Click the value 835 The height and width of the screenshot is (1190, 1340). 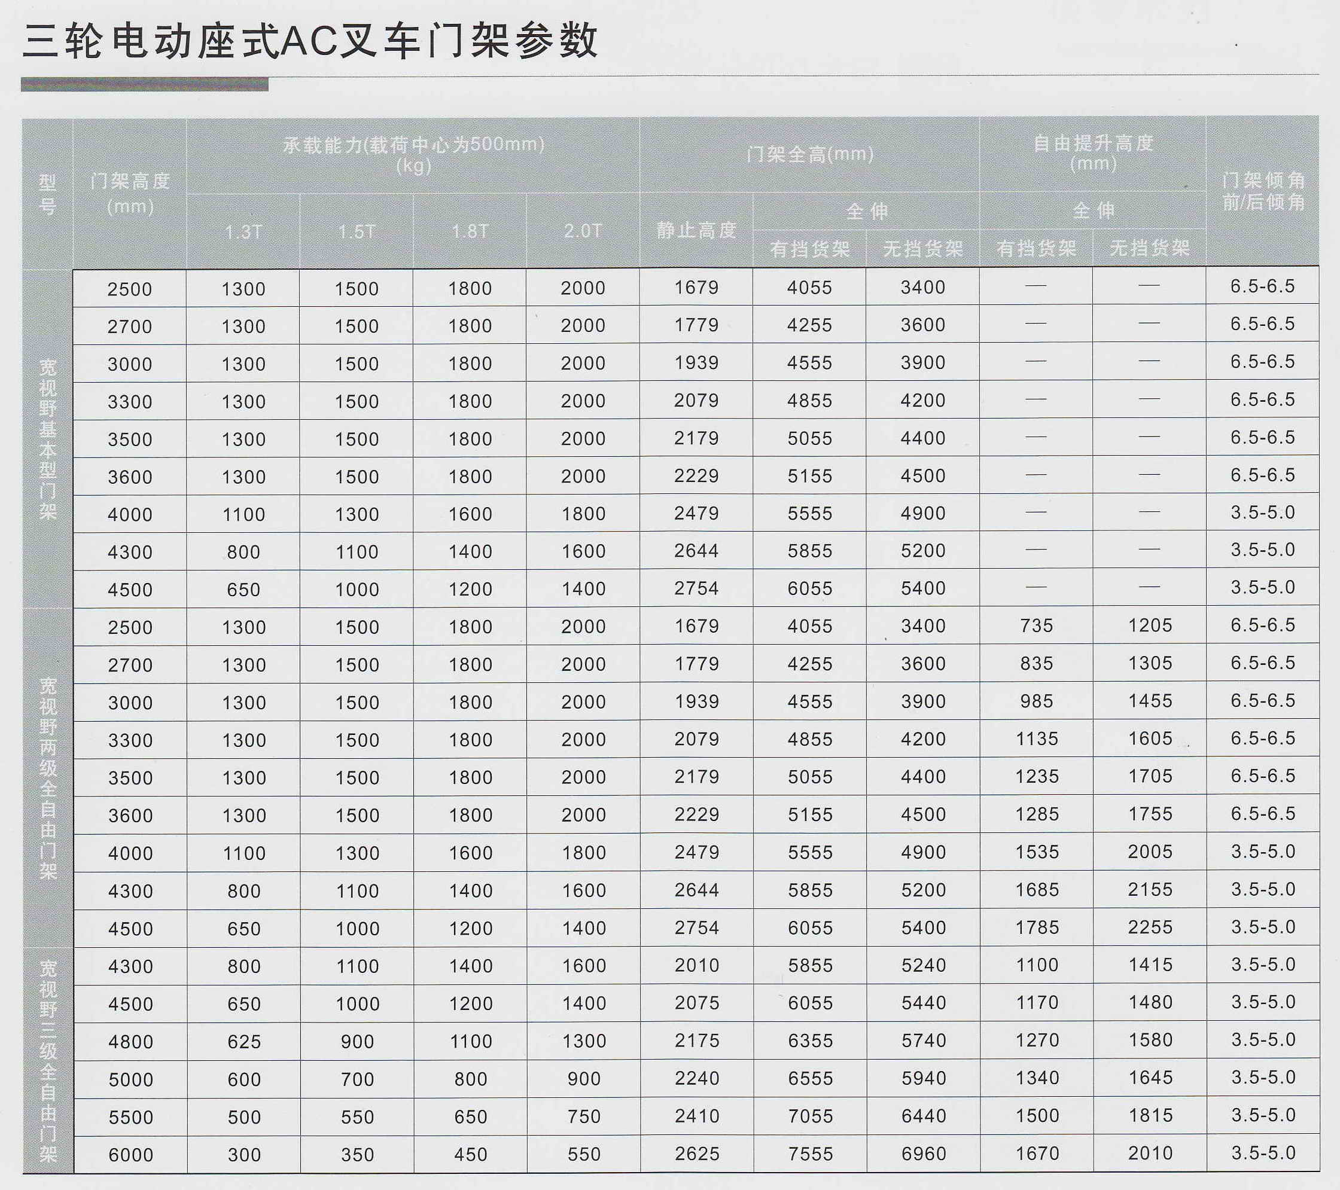point(1037,663)
